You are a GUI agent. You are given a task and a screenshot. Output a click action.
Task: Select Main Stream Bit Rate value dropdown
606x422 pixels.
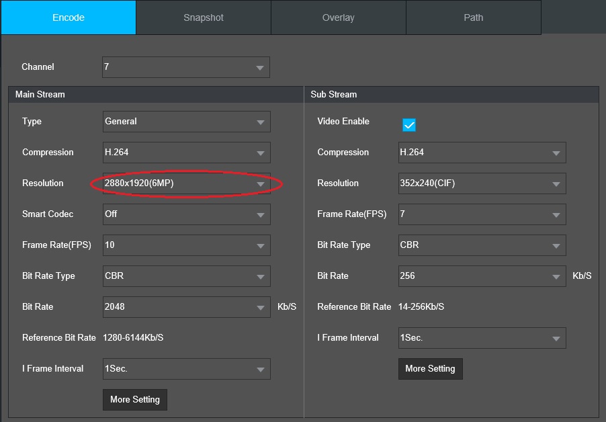pyautogui.click(x=186, y=307)
